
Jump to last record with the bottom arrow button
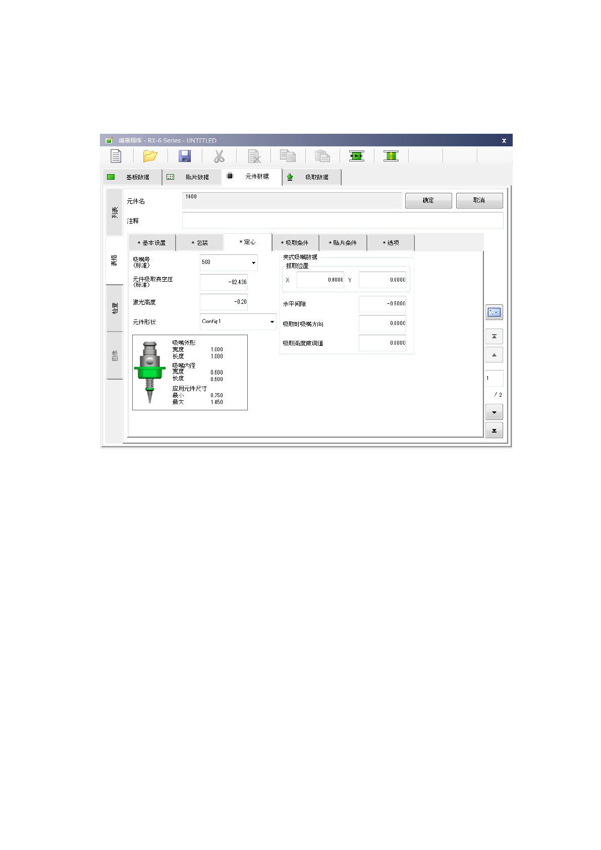494,431
